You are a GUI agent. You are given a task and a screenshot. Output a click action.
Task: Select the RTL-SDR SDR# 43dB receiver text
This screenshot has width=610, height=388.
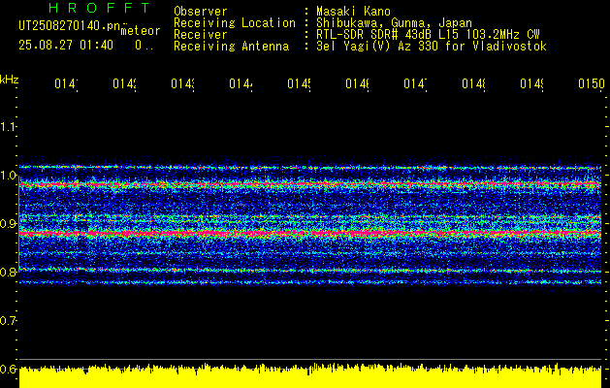(x=428, y=35)
